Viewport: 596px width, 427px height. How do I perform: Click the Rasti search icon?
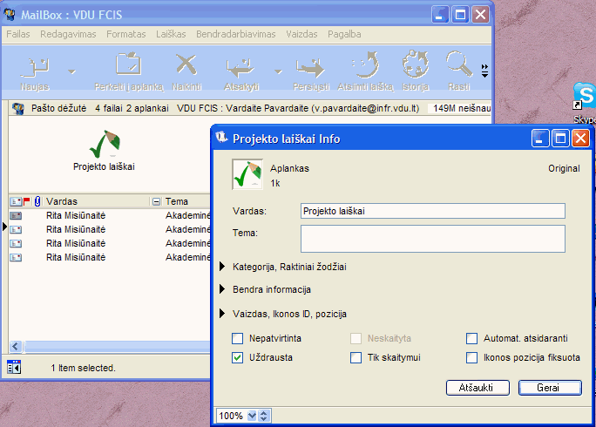(458, 68)
